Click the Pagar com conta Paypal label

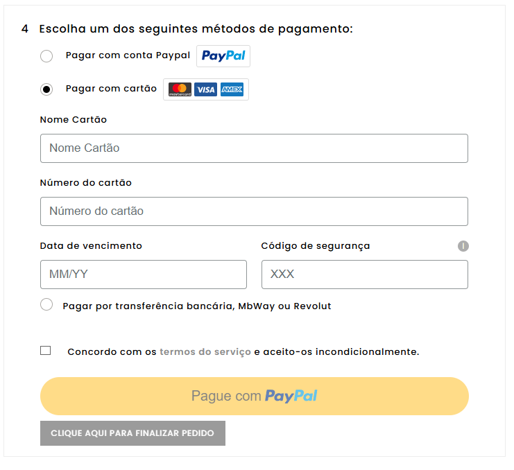click(x=128, y=55)
